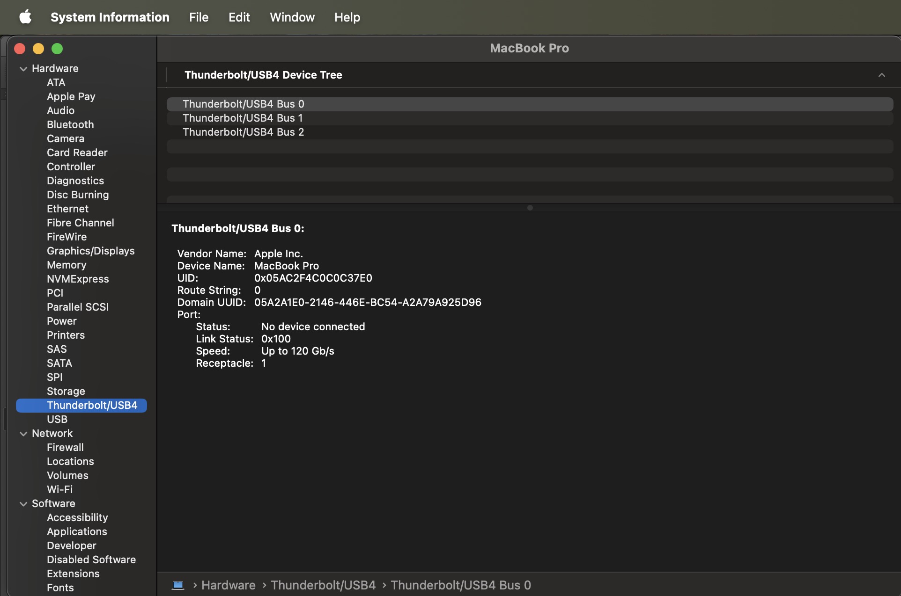Collapse the Hardware section chevron

tap(23, 69)
